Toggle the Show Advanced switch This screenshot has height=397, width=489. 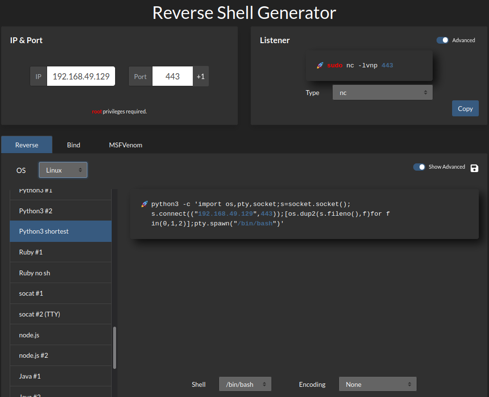coord(419,167)
